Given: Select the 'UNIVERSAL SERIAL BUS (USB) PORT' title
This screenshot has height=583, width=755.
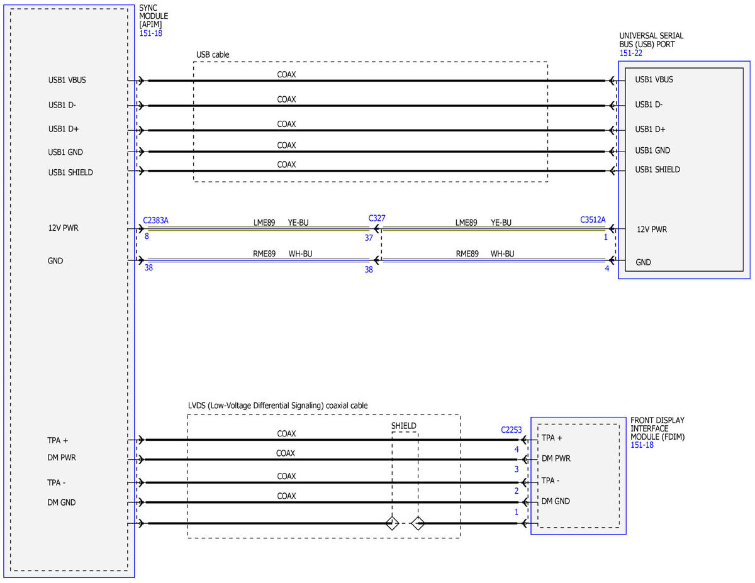Looking at the screenshot, I should coord(651,40).
